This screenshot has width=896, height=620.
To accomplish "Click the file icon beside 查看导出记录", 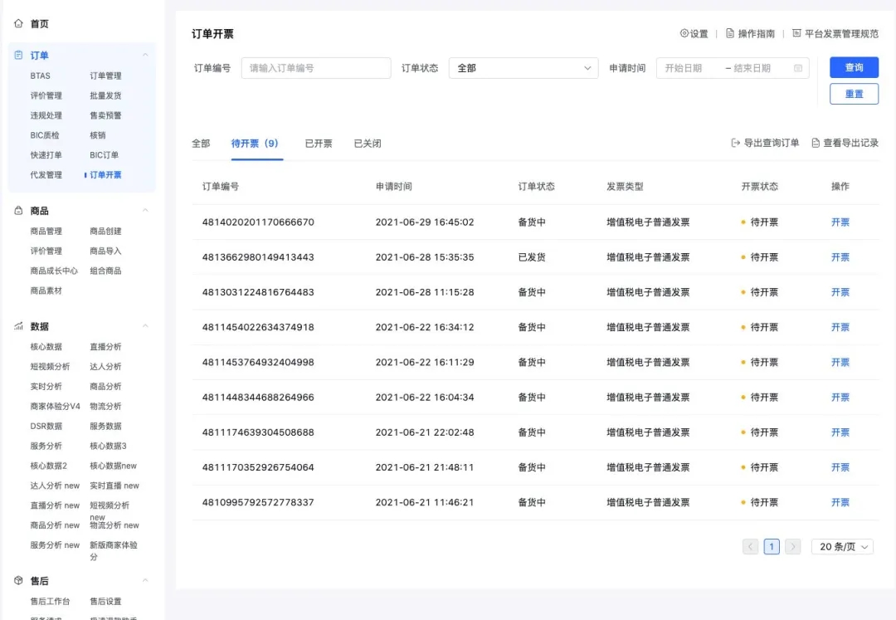I will [816, 143].
